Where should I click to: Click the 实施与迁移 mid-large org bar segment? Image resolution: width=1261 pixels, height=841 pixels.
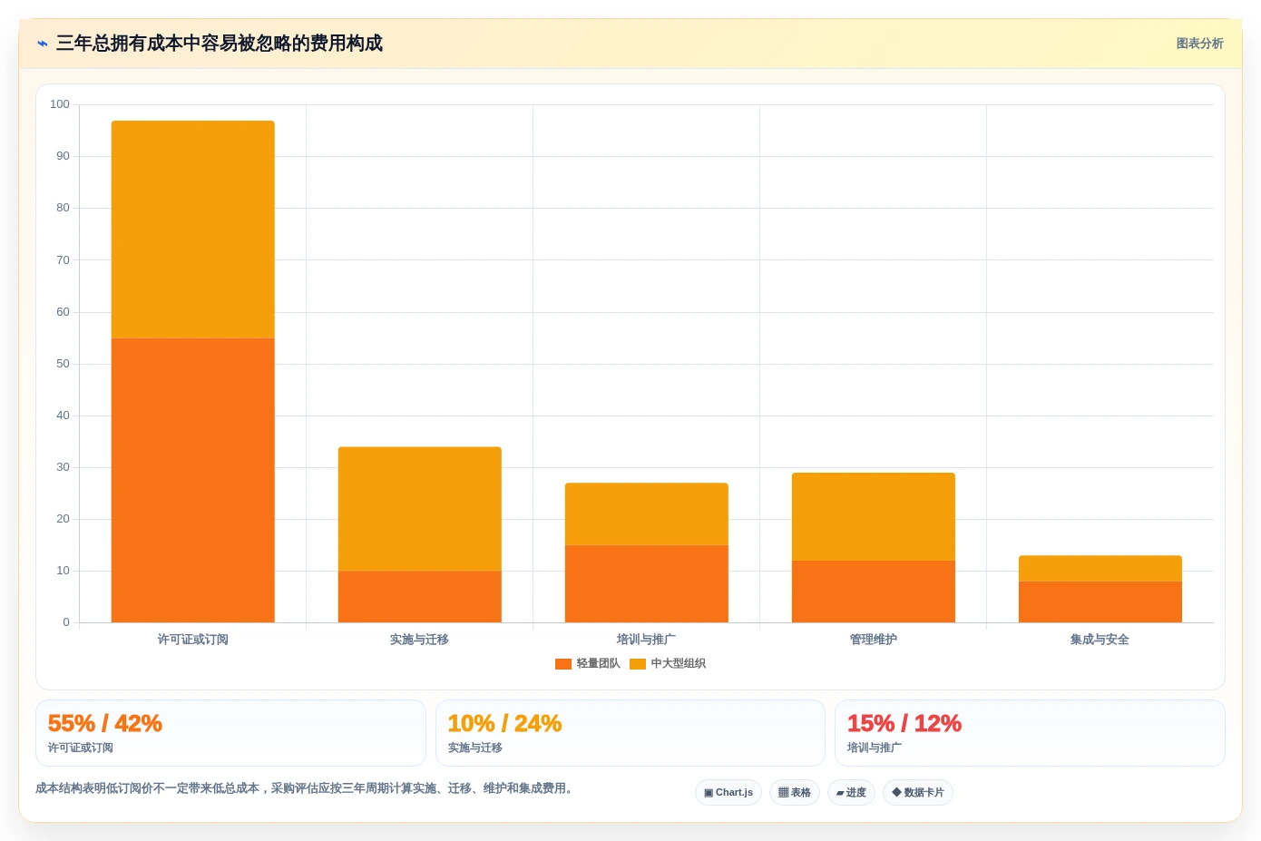pos(420,509)
